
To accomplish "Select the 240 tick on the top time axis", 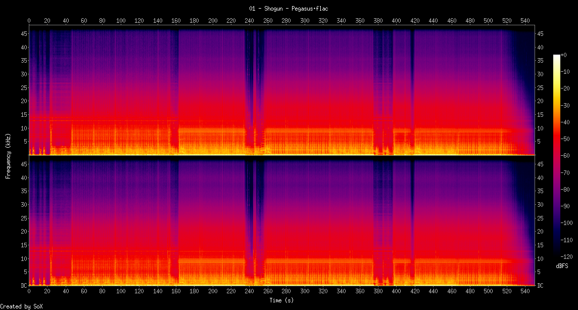I will click(x=250, y=21).
